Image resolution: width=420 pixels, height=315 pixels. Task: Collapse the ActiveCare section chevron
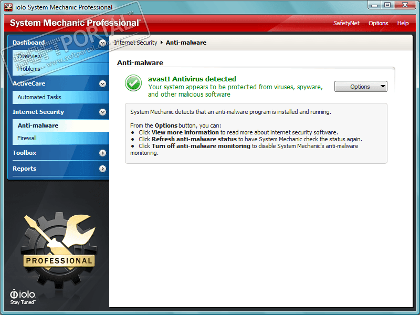click(x=102, y=84)
